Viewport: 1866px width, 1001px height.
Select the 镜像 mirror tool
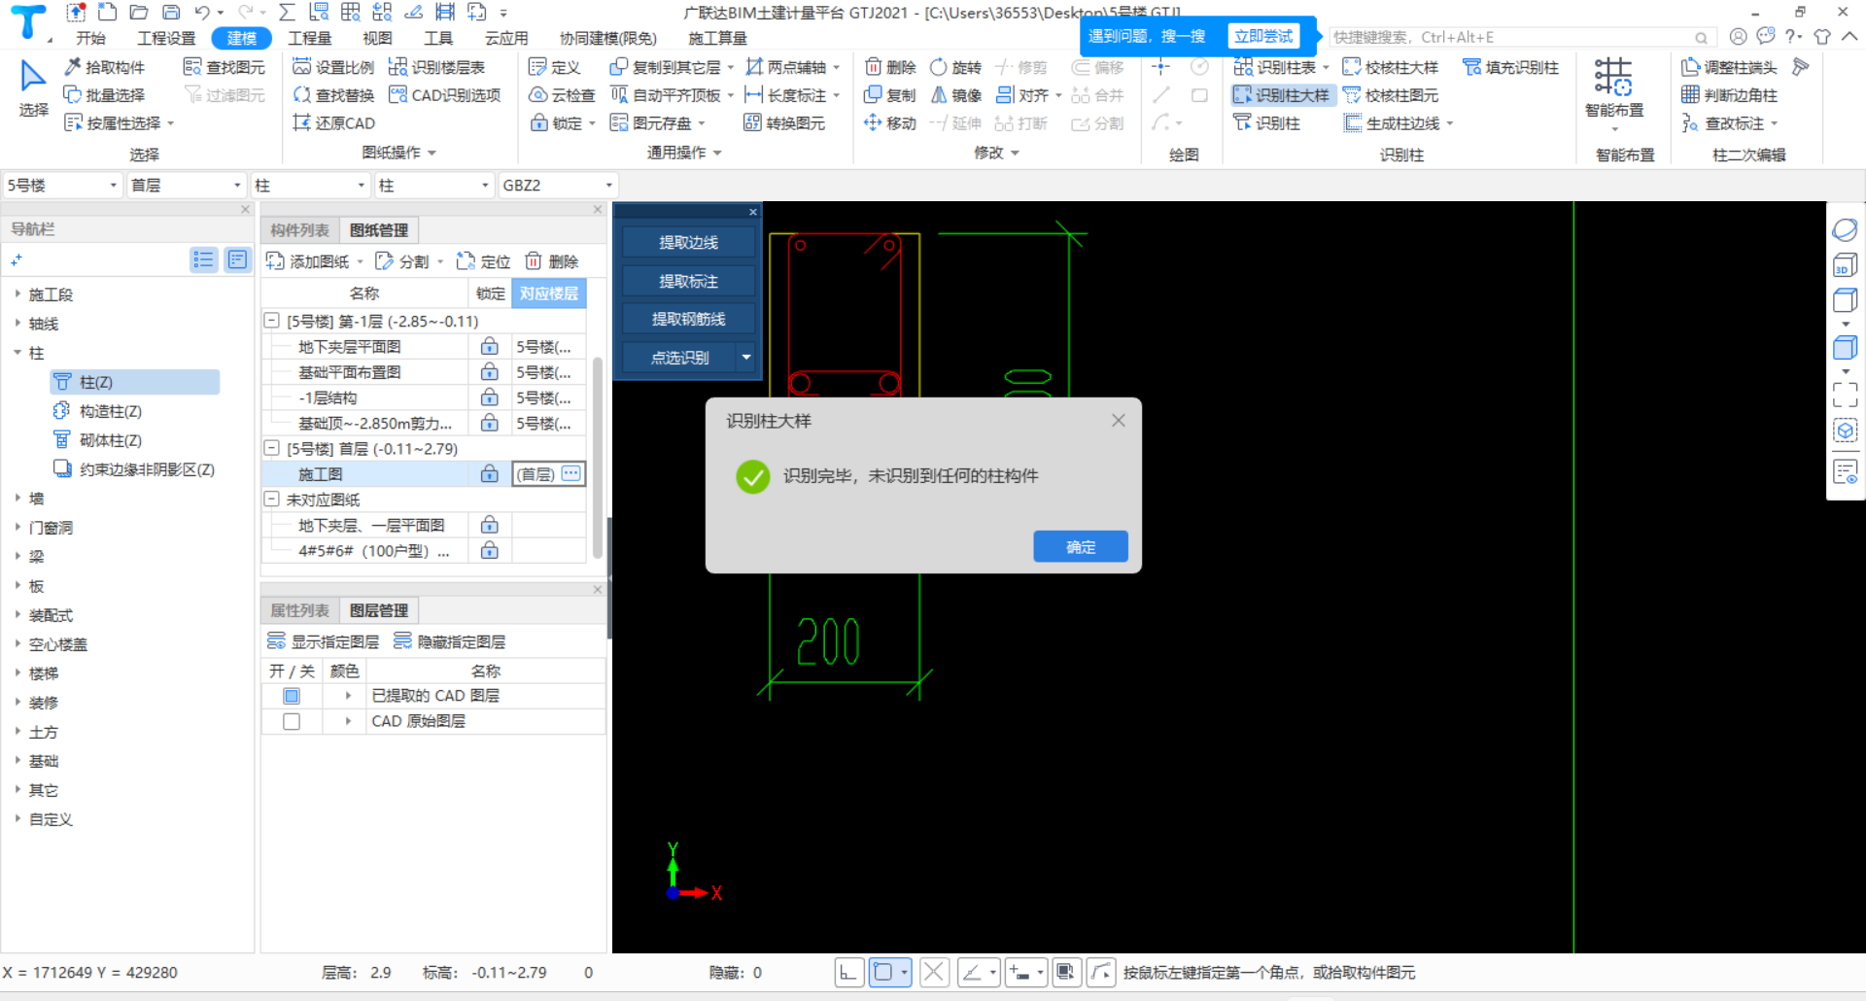[956, 95]
